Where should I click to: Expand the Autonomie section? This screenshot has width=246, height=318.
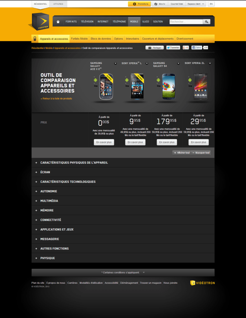(x=49, y=191)
